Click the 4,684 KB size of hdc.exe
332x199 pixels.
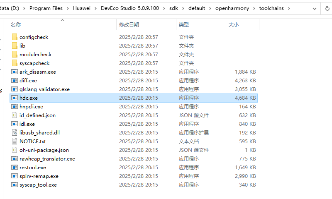tap(245, 98)
